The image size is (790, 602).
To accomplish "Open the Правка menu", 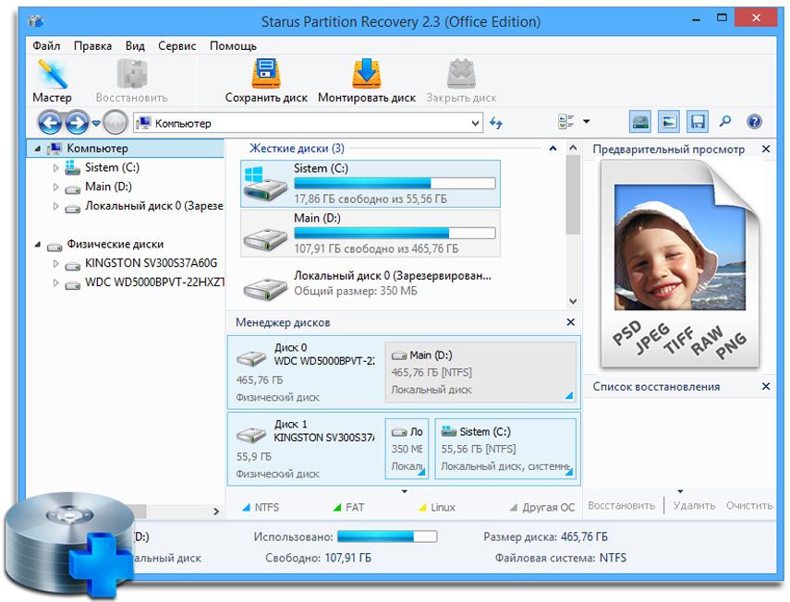I will 92,46.
